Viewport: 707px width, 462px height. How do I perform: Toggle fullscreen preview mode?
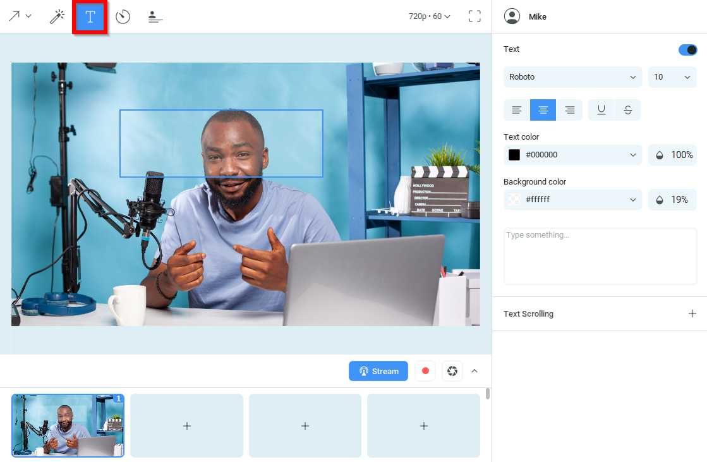474,16
